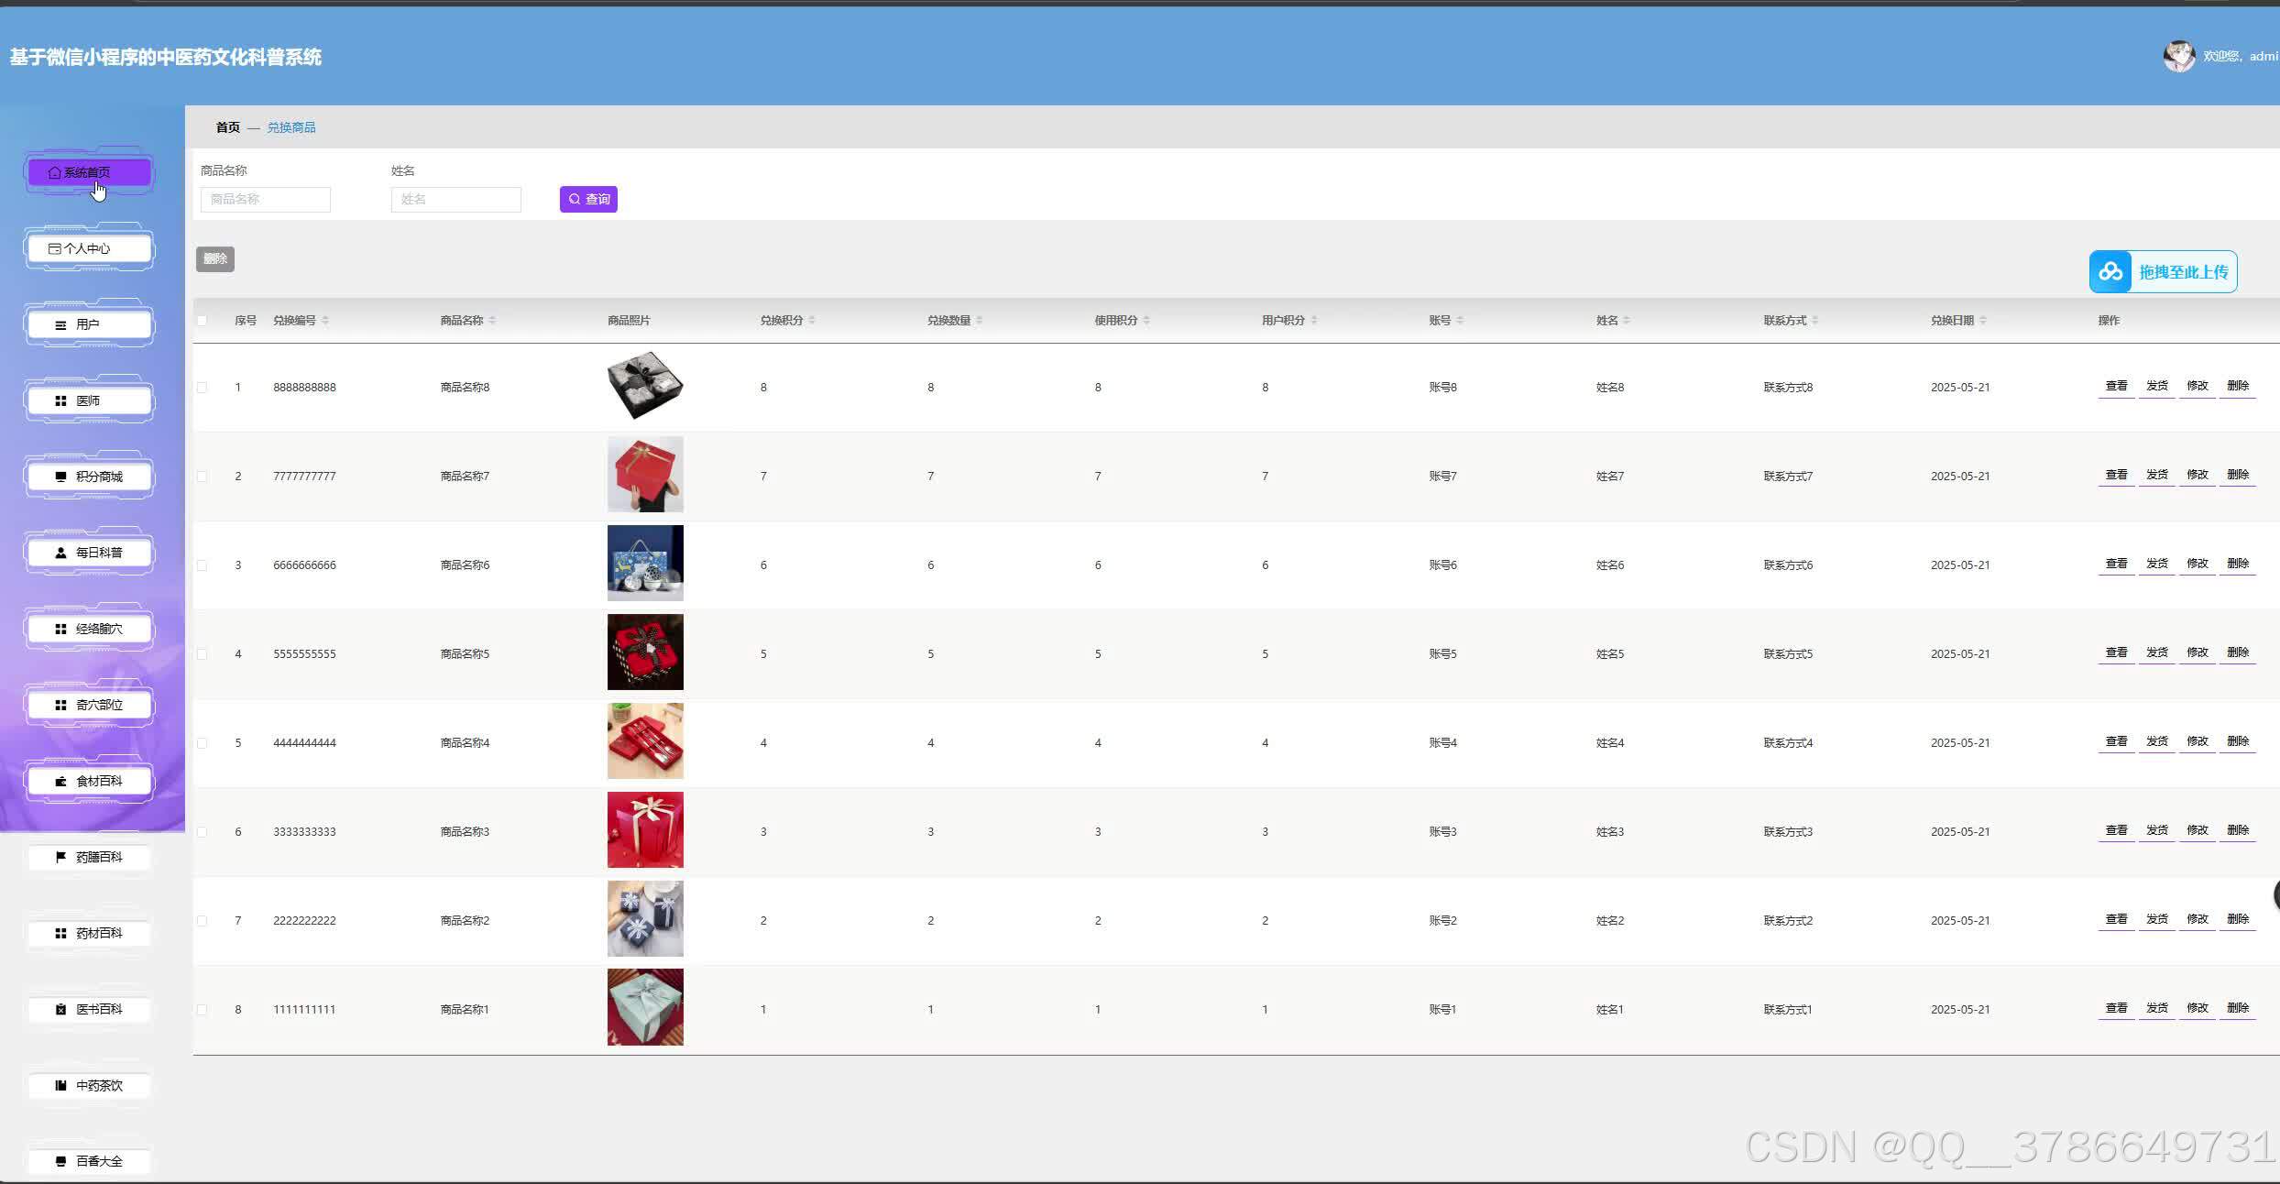2280x1184 pixels.
Task: Open the 个人中心 menu item
Action: click(x=89, y=248)
